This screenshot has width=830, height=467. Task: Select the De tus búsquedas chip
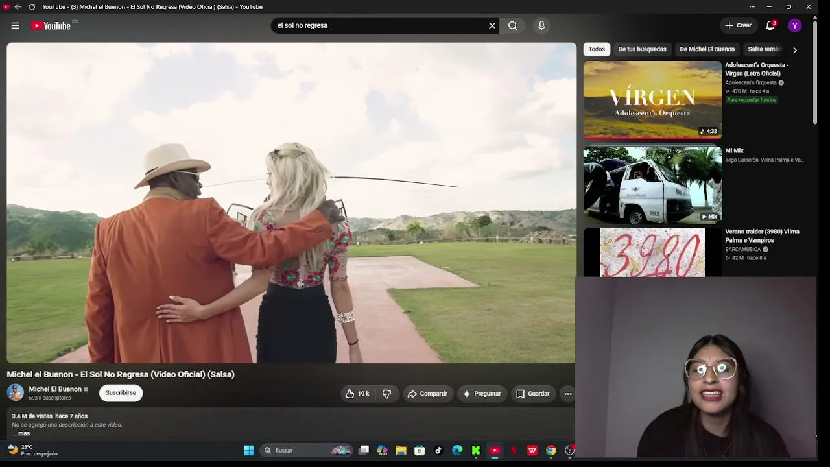click(x=642, y=49)
